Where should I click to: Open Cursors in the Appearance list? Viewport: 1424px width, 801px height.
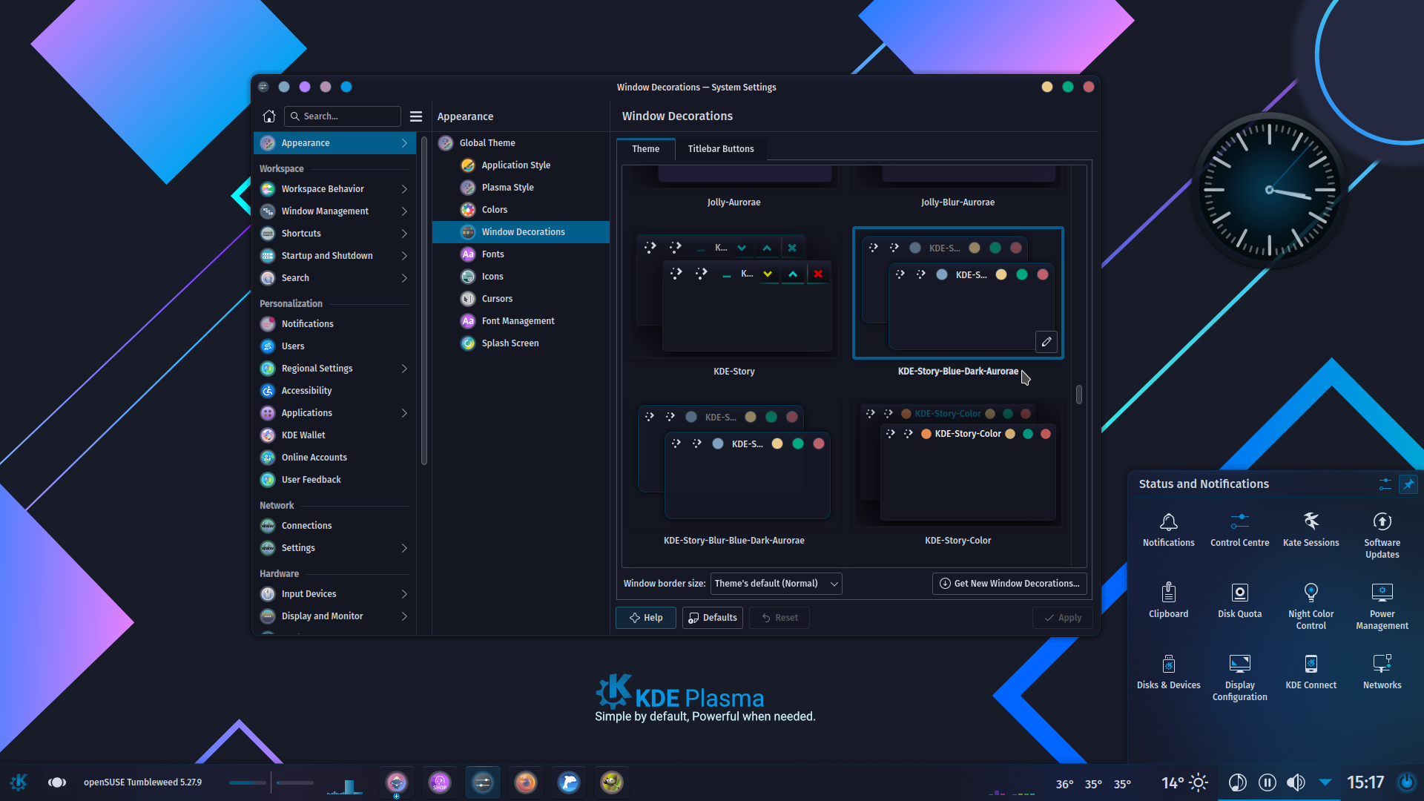point(521,299)
